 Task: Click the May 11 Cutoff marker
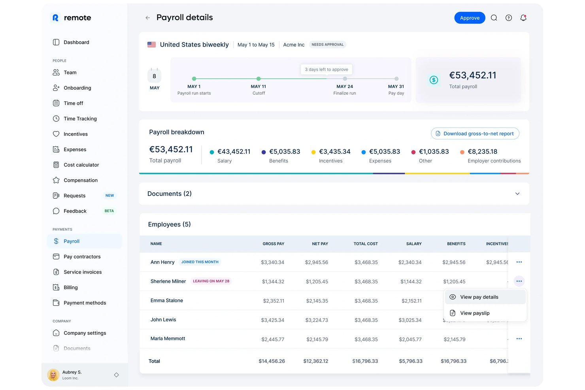[x=259, y=79]
